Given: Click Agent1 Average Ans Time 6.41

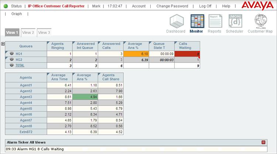Looking at the screenshot, I should pyautogui.click(x=68, y=85).
